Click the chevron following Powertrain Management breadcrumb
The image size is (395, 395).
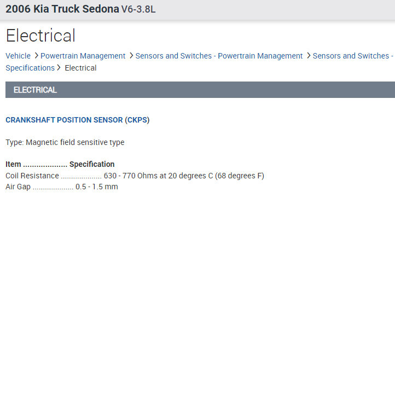[131, 56]
